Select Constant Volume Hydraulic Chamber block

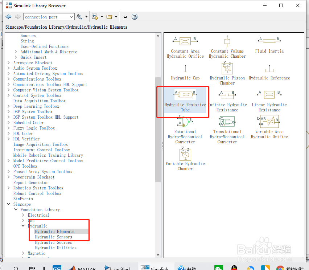click(x=227, y=47)
